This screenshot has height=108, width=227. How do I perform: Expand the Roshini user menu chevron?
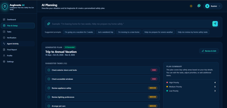click(x=219, y=6)
